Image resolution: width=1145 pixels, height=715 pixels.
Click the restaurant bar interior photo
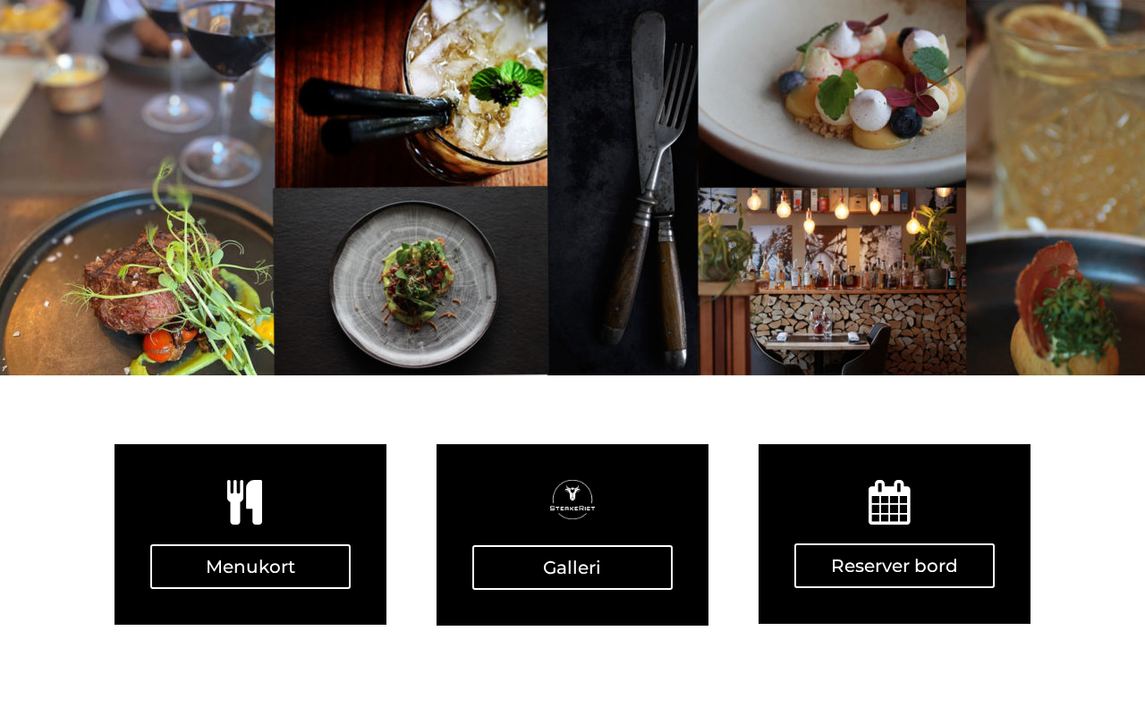832,282
